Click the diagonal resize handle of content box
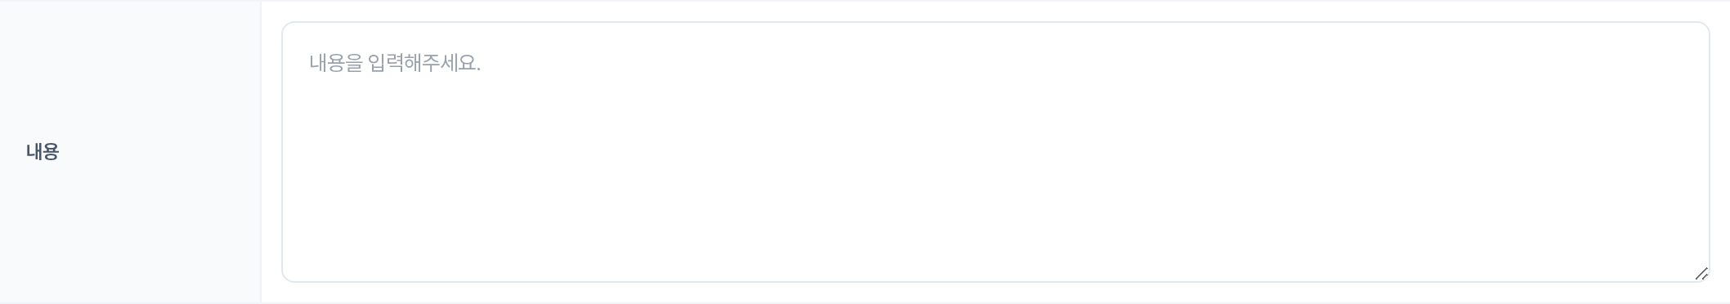Image resolution: width=1730 pixels, height=304 pixels. tap(1701, 274)
